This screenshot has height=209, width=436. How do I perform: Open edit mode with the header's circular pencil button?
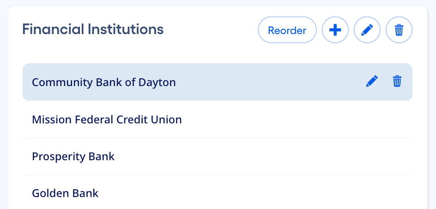pyautogui.click(x=367, y=30)
